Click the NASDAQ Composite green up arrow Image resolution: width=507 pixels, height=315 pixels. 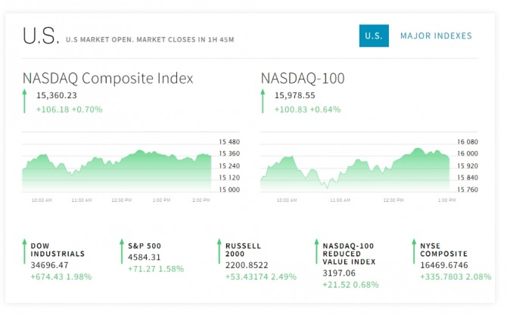(24, 102)
